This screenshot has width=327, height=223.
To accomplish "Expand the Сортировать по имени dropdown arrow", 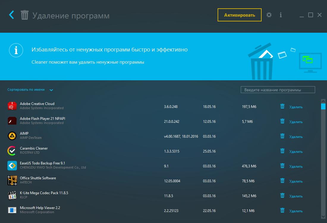I will pos(51,90).
